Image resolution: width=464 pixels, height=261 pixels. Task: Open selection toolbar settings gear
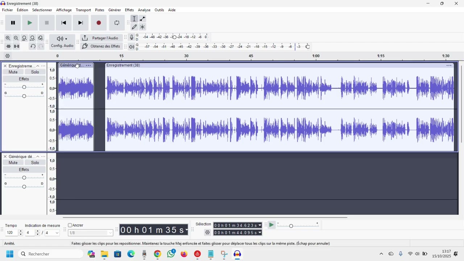(x=207, y=233)
